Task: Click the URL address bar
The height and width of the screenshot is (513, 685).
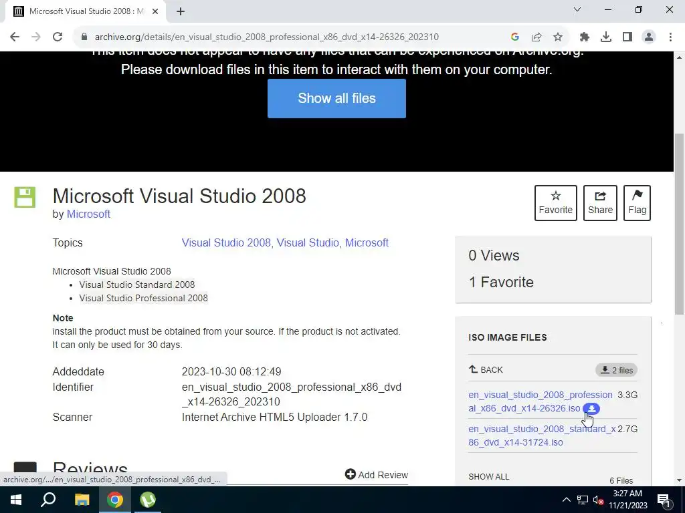Action: [266, 37]
